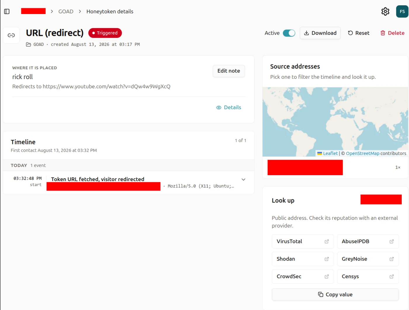The image size is (409, 310).
Task: Select Honeytoken details breadcrumb
Action: [x=110, y=11]
